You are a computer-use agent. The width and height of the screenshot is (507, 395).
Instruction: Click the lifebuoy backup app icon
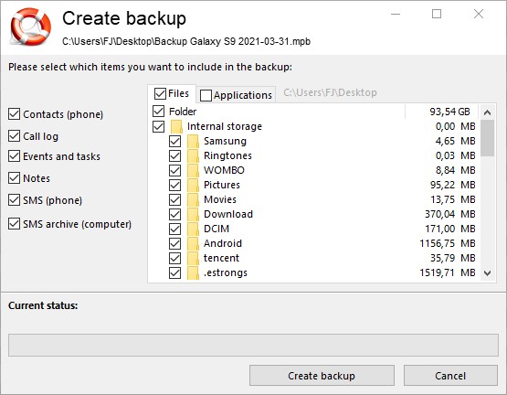pos(30,27)
